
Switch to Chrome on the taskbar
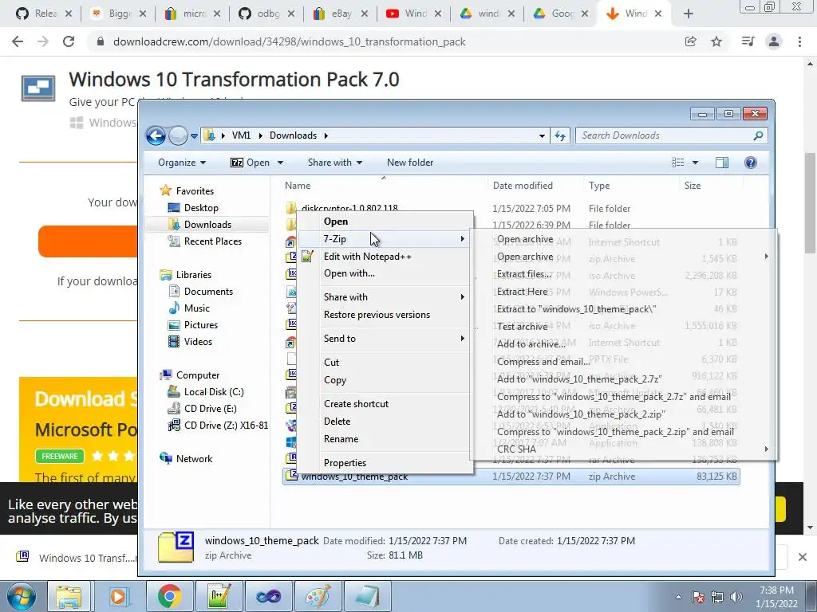tap(169, 596)
